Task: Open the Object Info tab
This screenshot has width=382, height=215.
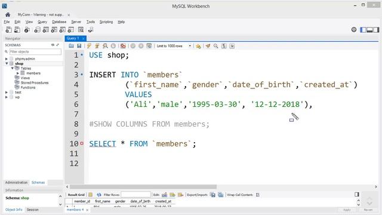Action: pos(14,210)
